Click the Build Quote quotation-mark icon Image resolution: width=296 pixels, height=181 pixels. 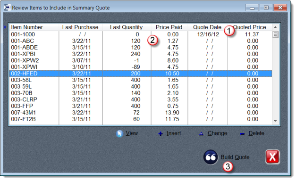point(211,157)
